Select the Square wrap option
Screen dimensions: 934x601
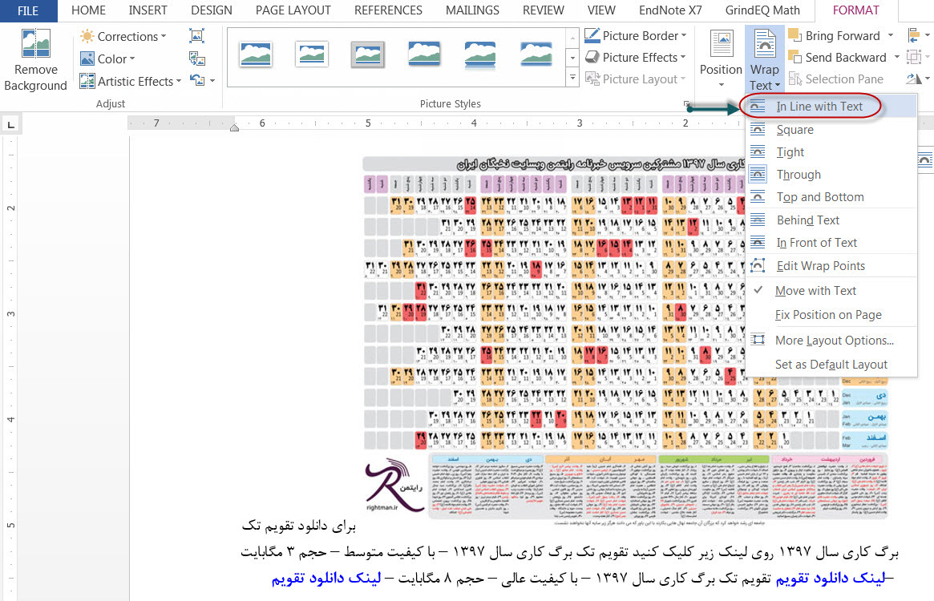pos(795,130)
